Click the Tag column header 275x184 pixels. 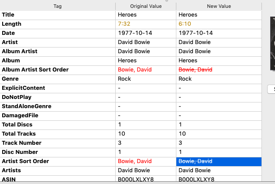(x=58, y=6)
